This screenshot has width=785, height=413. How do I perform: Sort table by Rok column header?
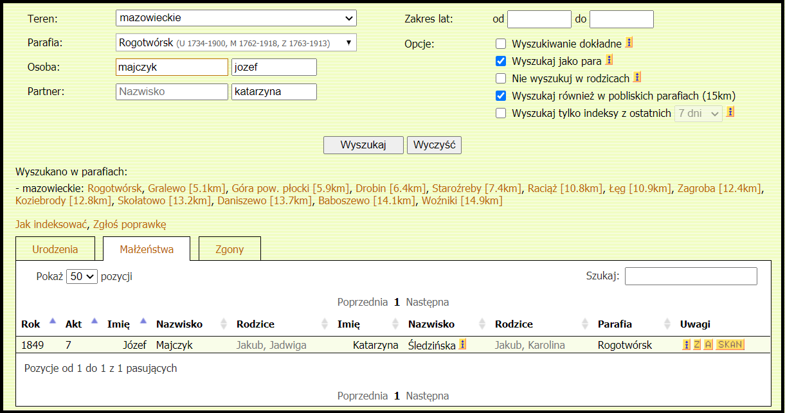coord(31,324)
